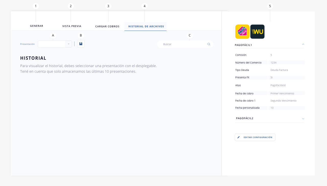Click the Fecha personalizada value 10
The height and width of the screenshot is (186, 327).
tap(272, 108)
